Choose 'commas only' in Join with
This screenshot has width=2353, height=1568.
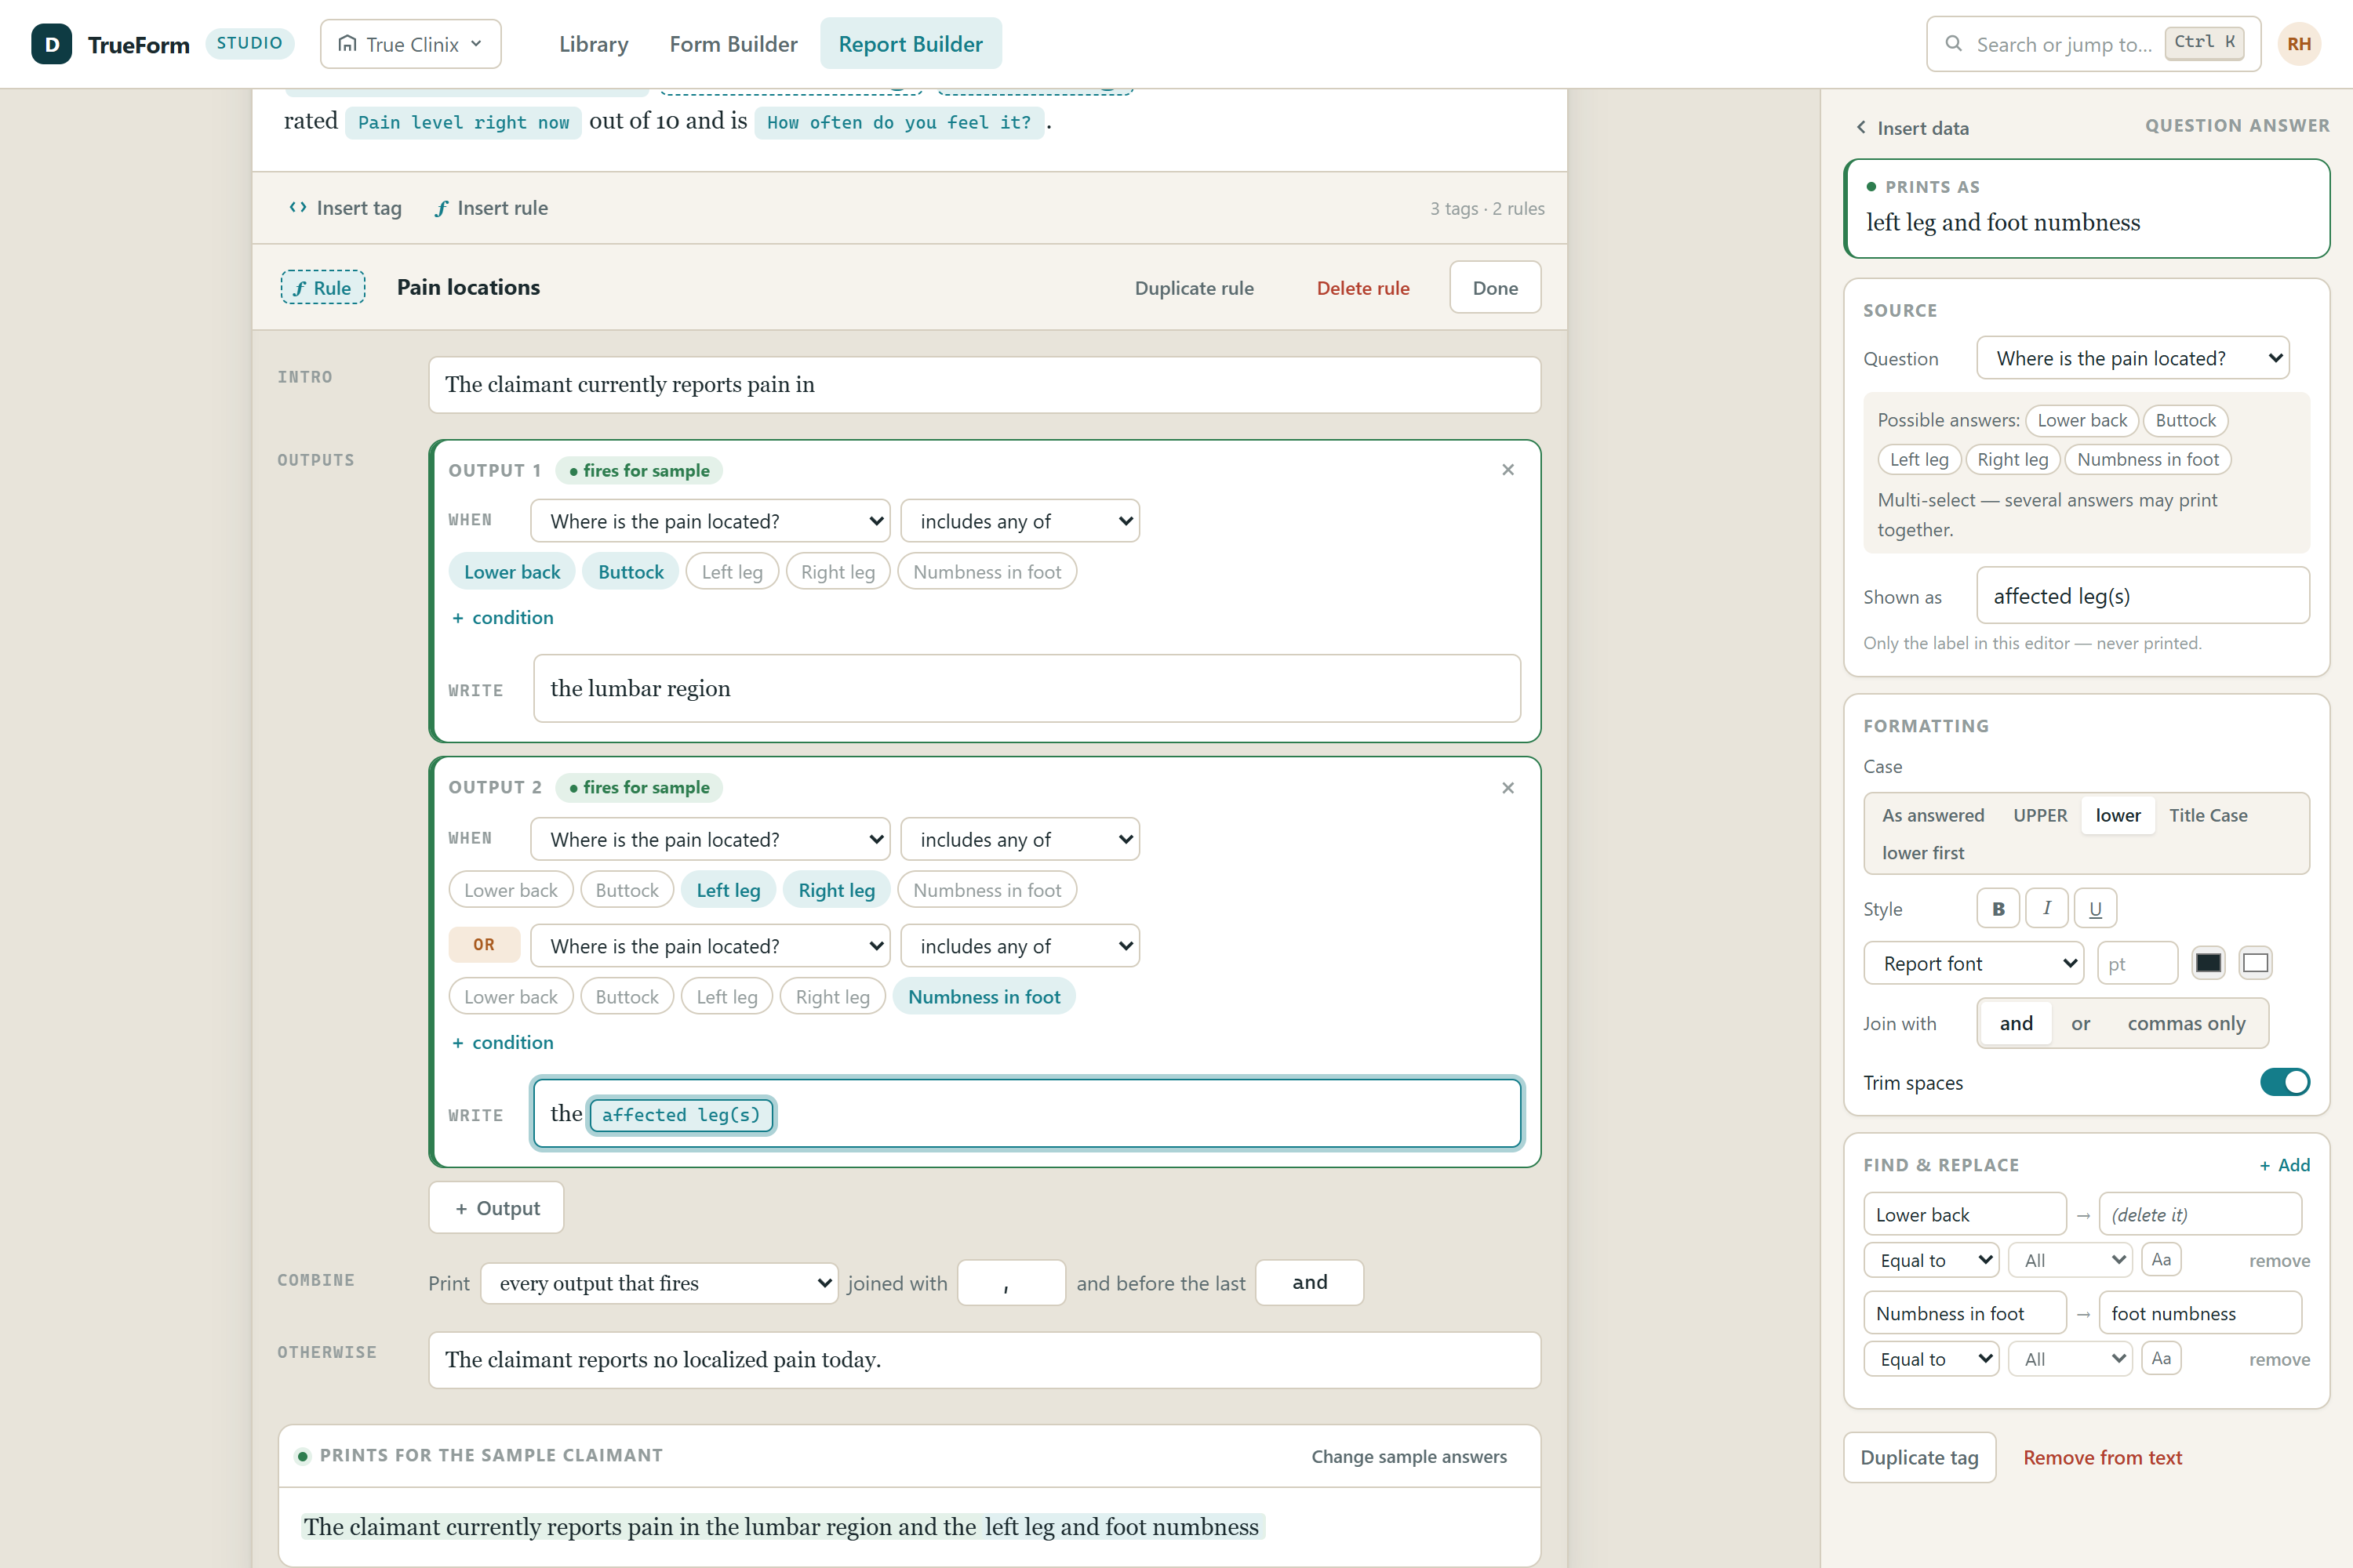point(2186,1023)
